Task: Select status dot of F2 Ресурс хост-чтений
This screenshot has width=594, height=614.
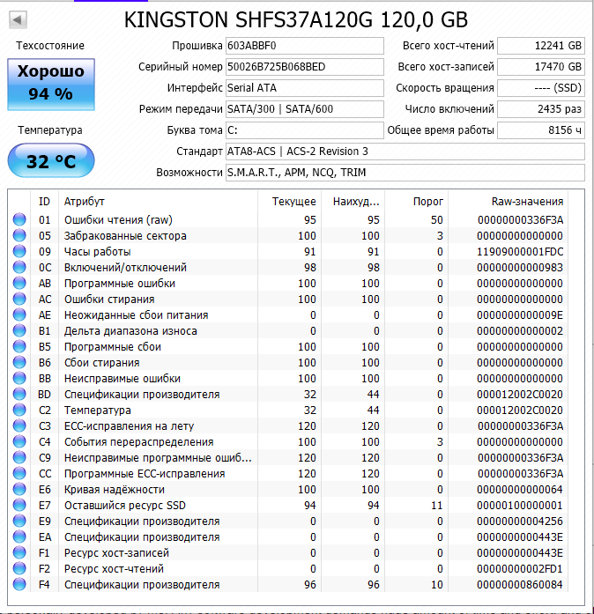Action: pos(19,568)
